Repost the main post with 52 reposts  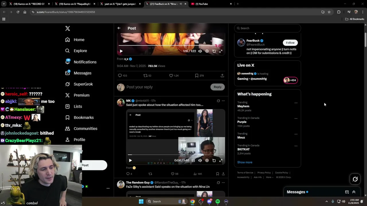coord(147,76)
